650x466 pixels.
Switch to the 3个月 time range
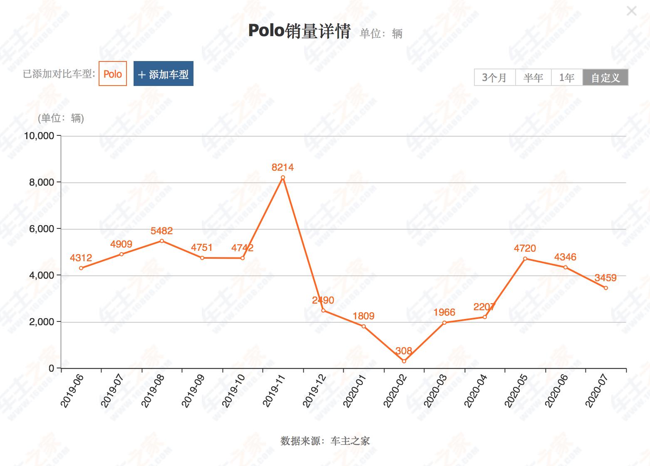(494, 78)
